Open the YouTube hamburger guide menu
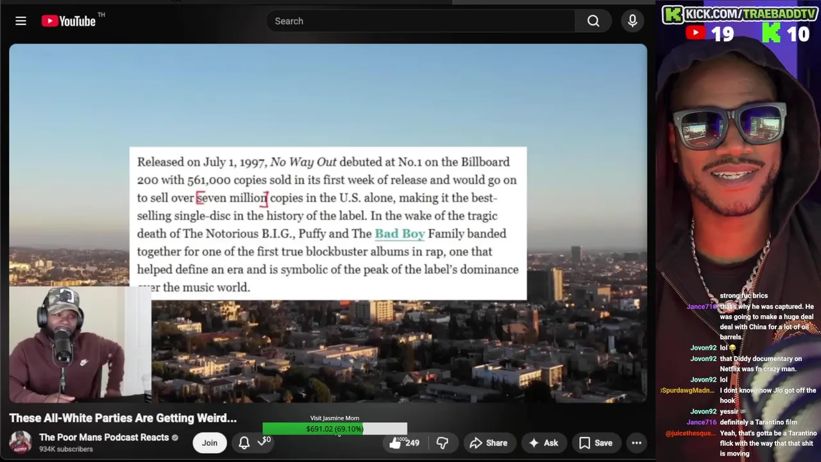This screenshot has height=462, width=821. point(21,21)
